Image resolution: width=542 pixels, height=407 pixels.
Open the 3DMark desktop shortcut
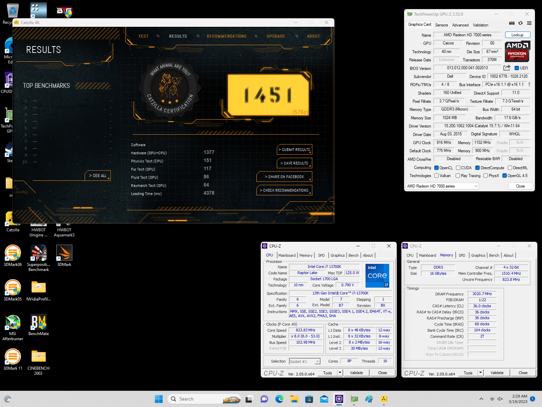point(64,256)
